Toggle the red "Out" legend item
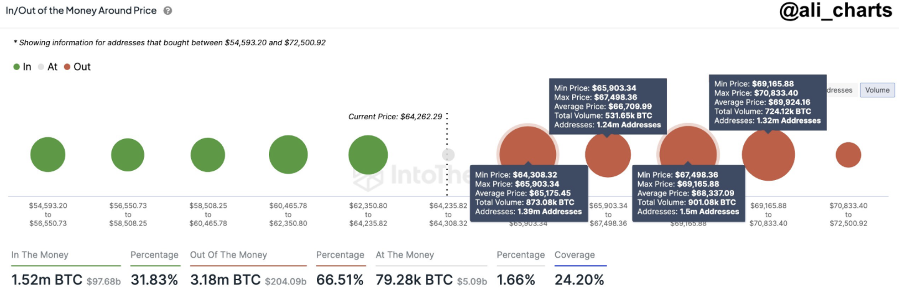This screenshot has width=899, height=303. point(77,67)
